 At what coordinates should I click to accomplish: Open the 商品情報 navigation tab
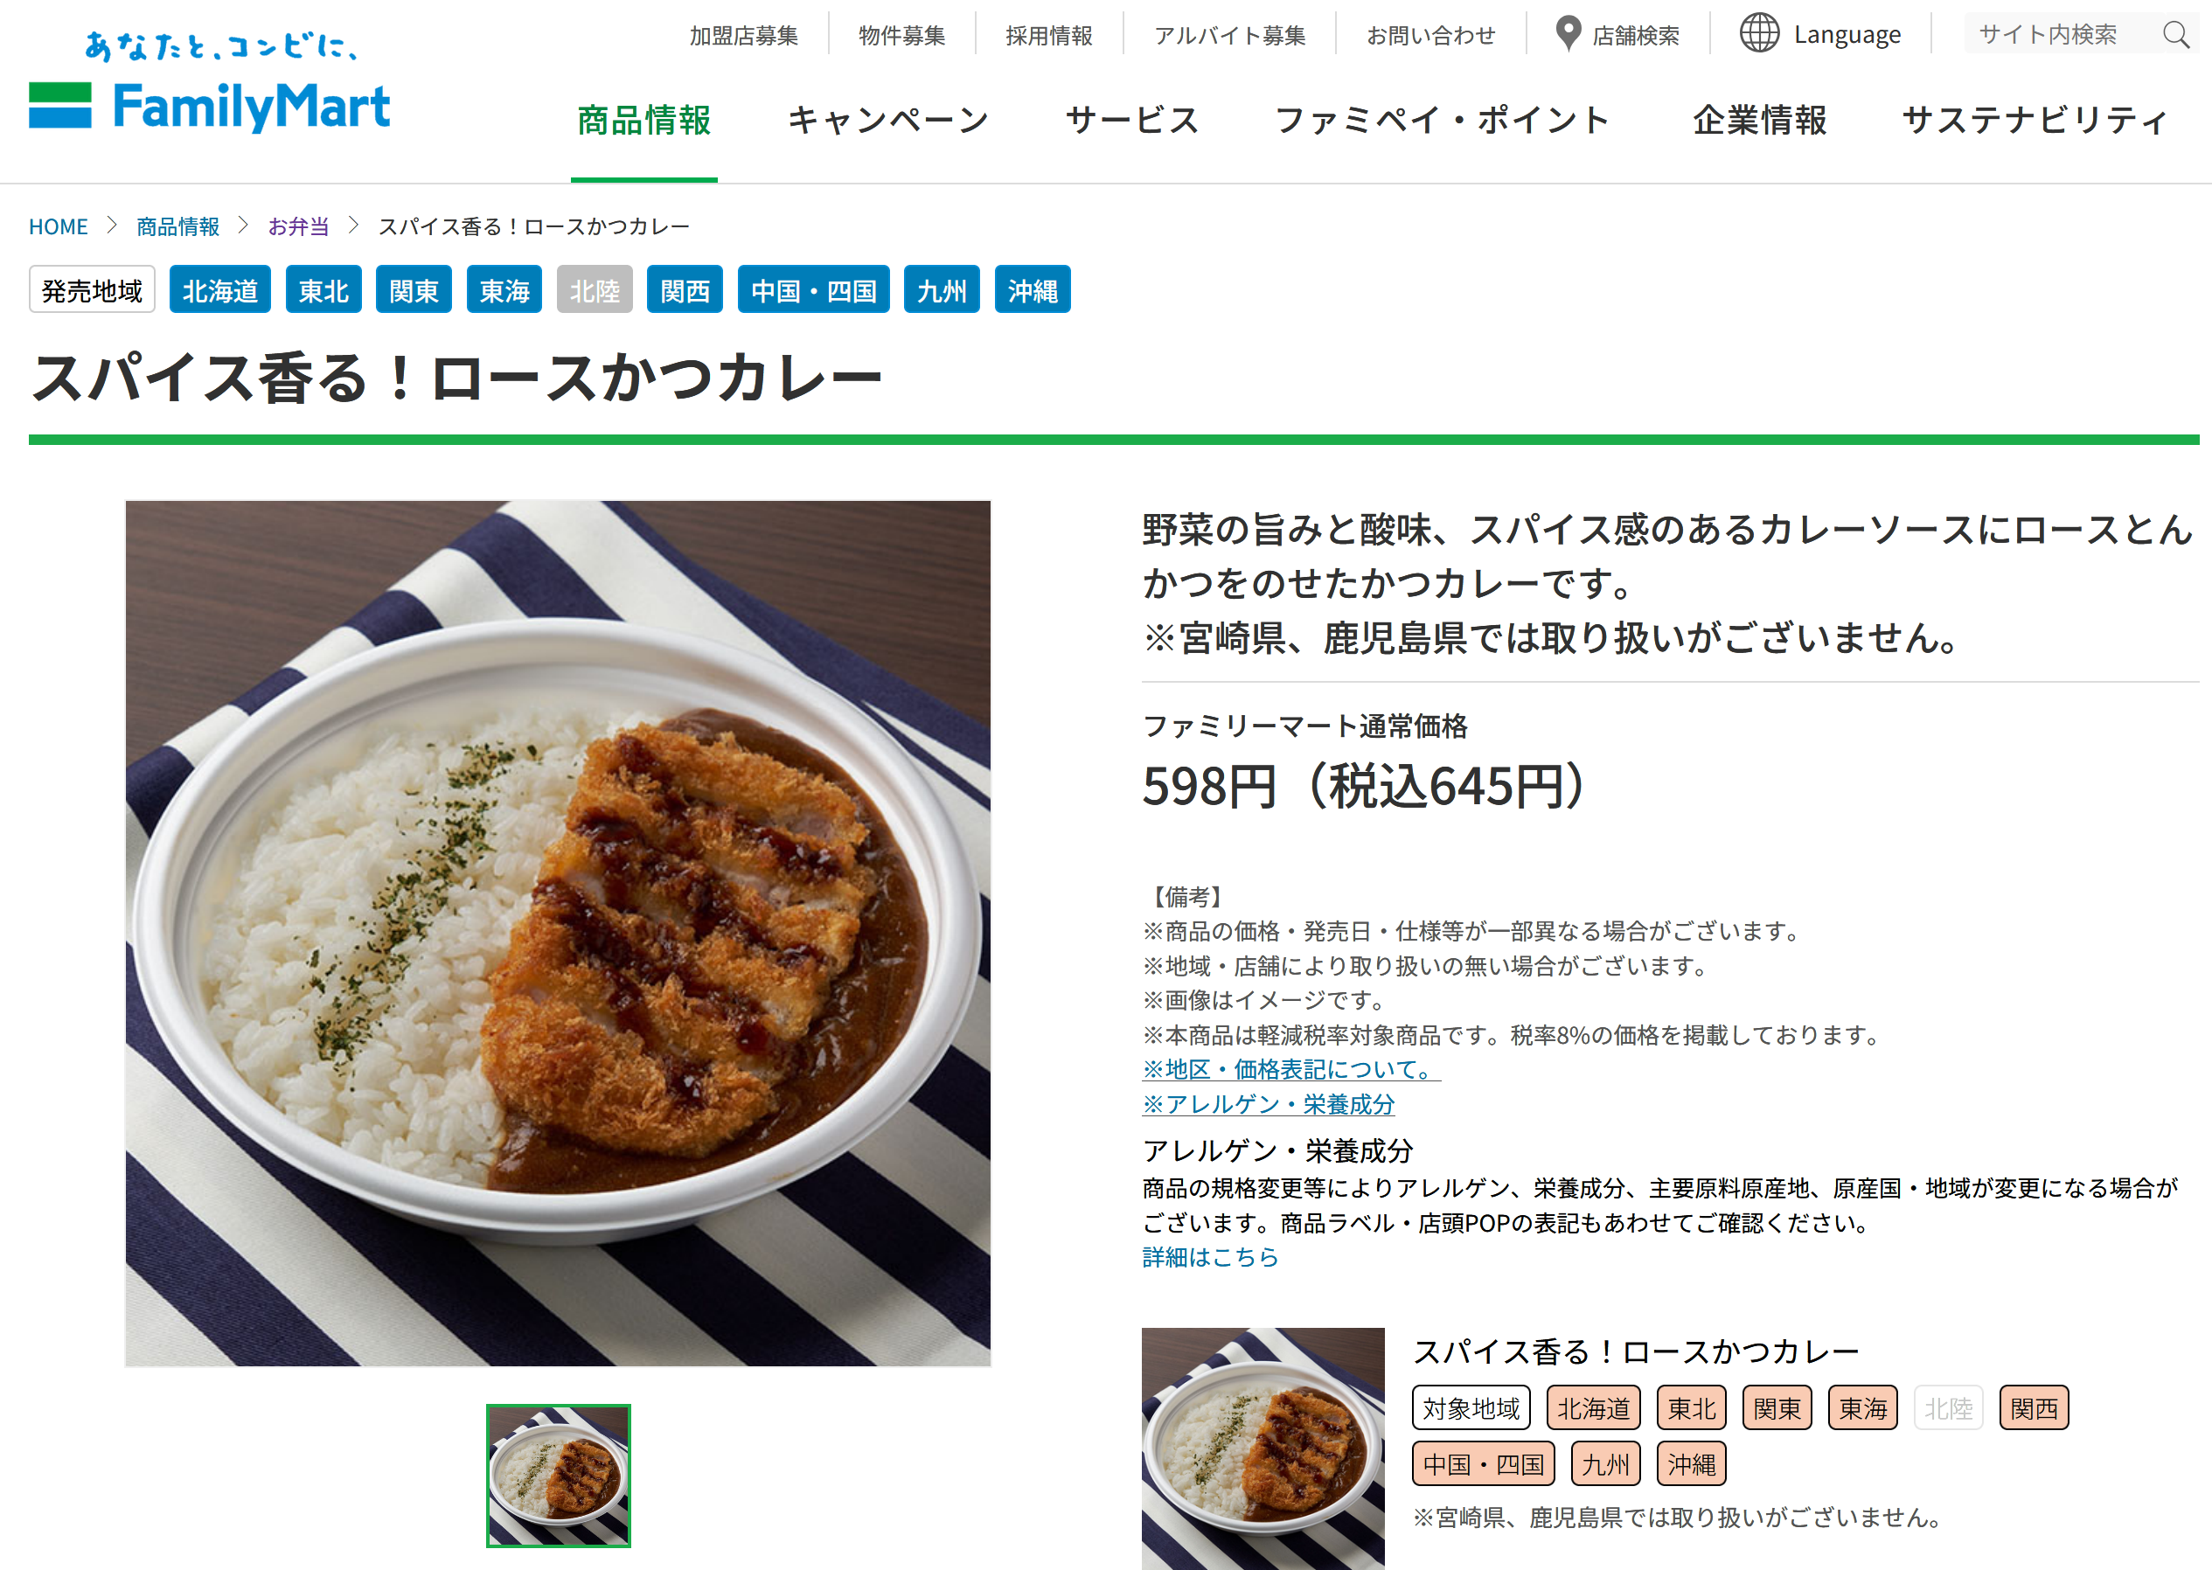(x=643, y=121)
